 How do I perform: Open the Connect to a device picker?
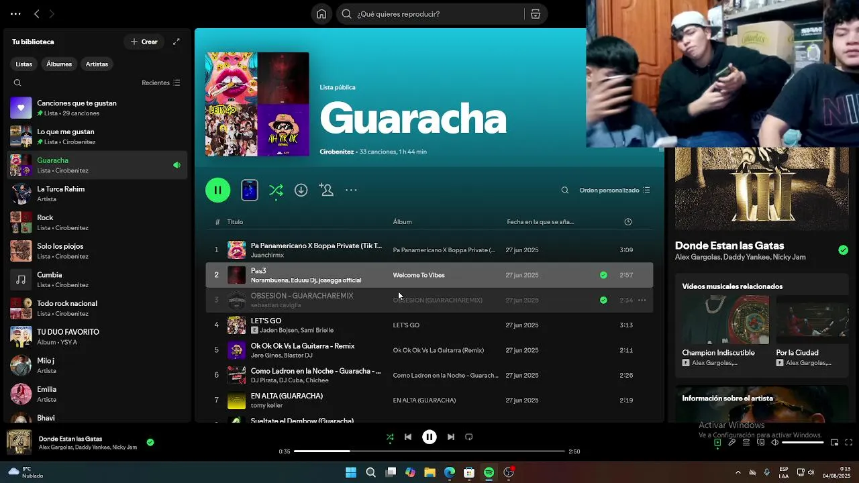(761, 443)
